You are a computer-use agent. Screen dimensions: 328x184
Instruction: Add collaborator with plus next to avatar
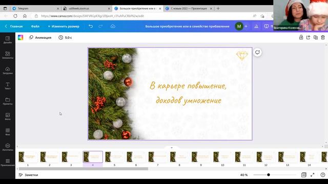click(246, 26)
